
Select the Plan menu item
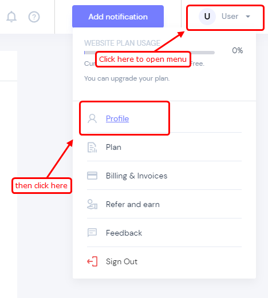tap(164, 147)
